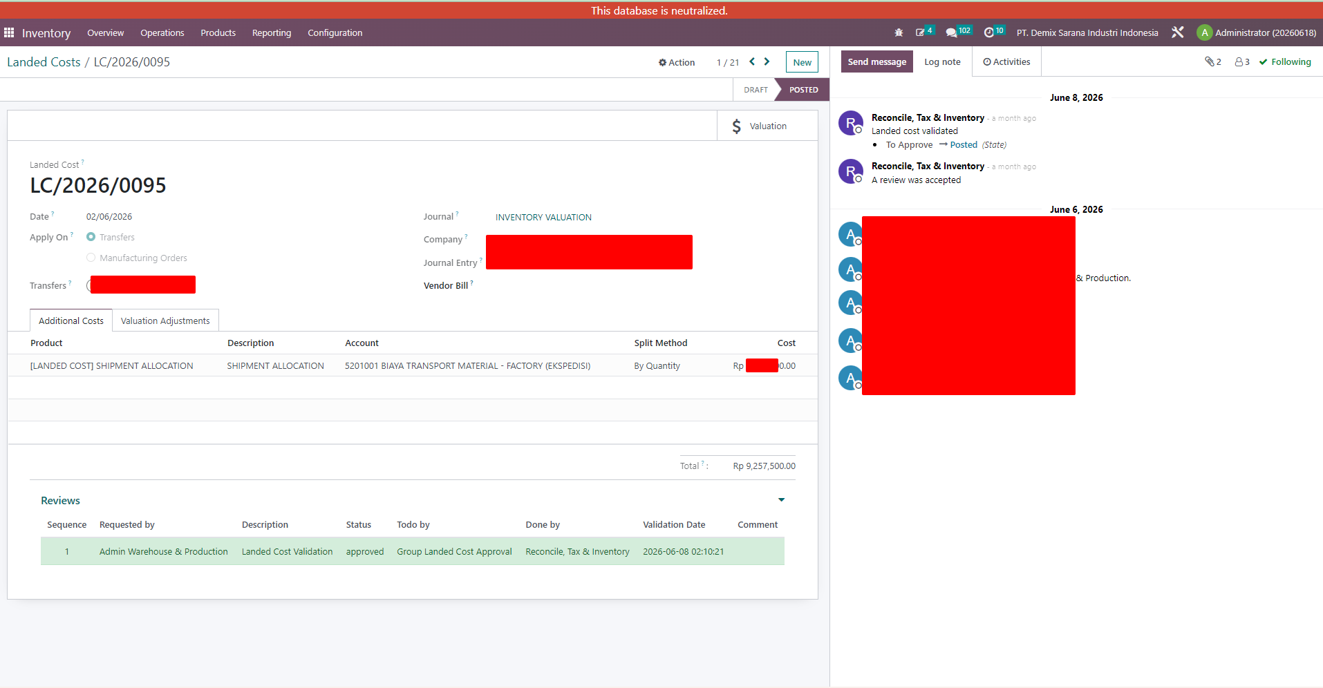Click the Inventory app title
Screen dimensions: 1323x688
coord(46,32)
